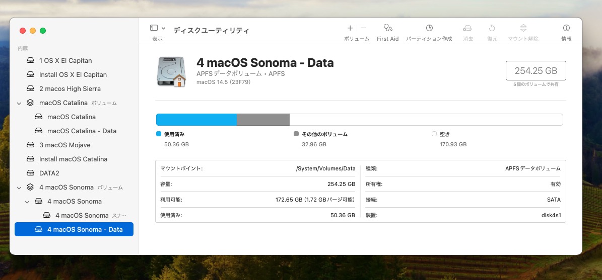
Task: Collapse the 4 macOS Sonoma volume group
Action: 19,188
